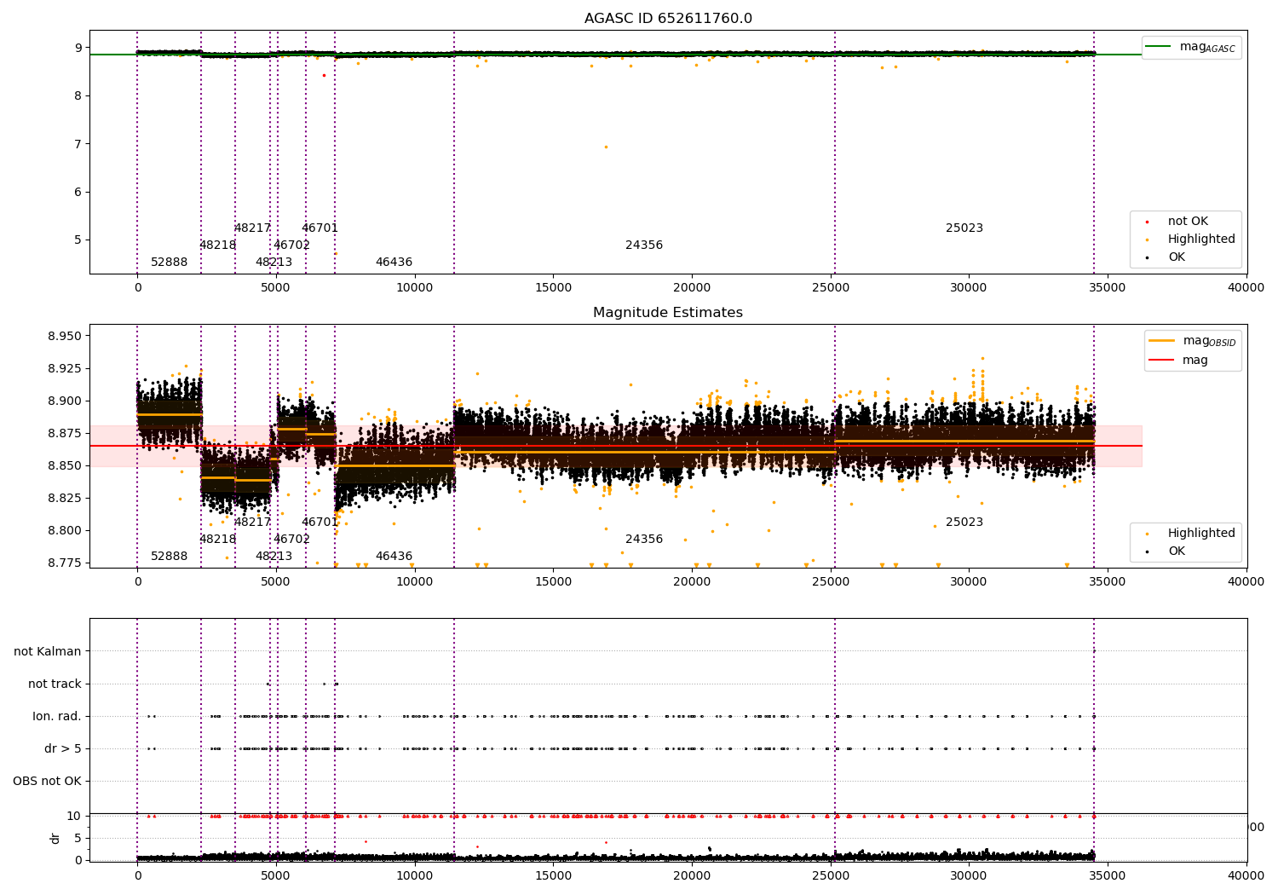Click y-axis tick 8.950 in Magnitude Estimates plot

coord(64,336)
